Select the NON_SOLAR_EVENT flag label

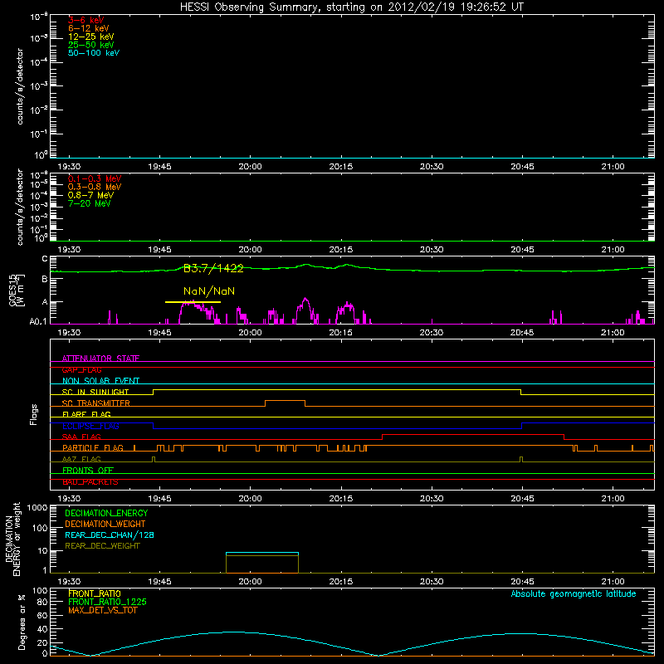click(100, 381)
